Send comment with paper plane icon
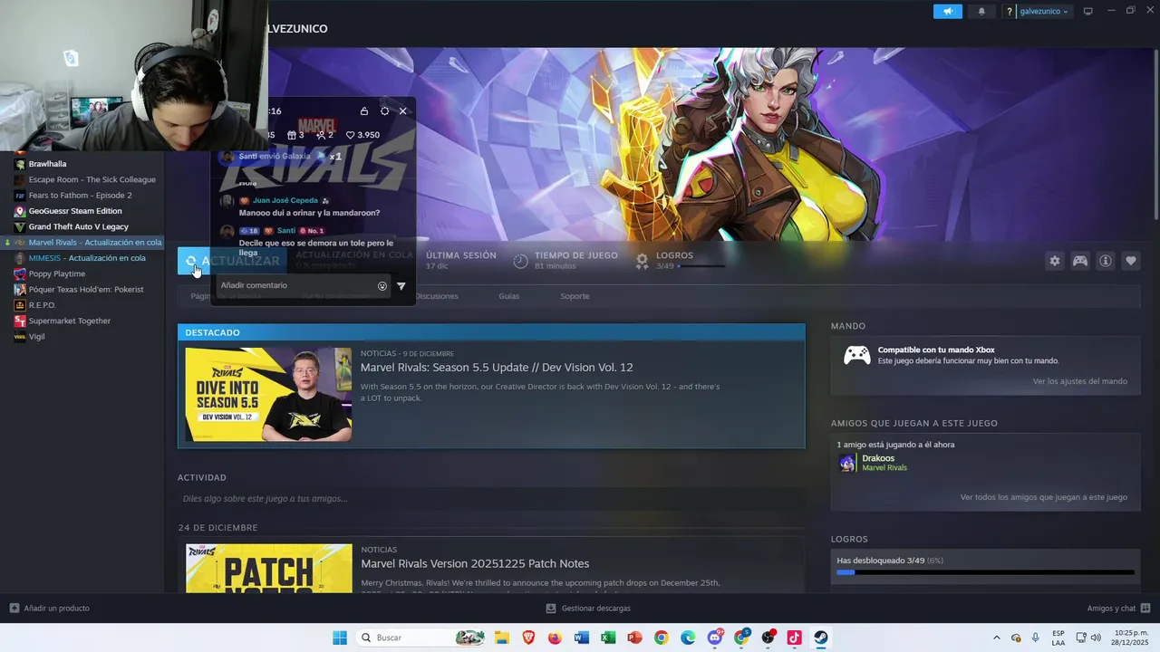Screen dimensions: 1160x652 [x=401, y=286]
